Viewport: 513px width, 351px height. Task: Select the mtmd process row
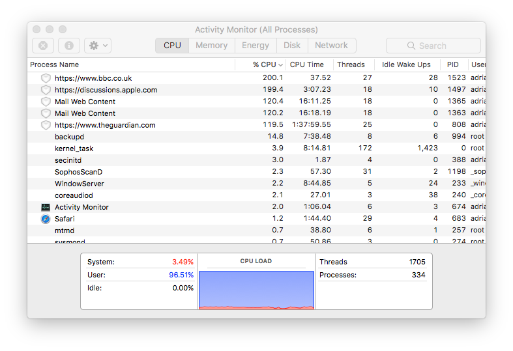point(257,231)
